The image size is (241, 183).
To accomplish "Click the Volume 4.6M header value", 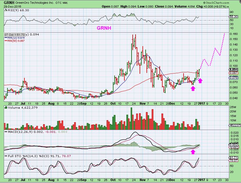I will (185, 6).
